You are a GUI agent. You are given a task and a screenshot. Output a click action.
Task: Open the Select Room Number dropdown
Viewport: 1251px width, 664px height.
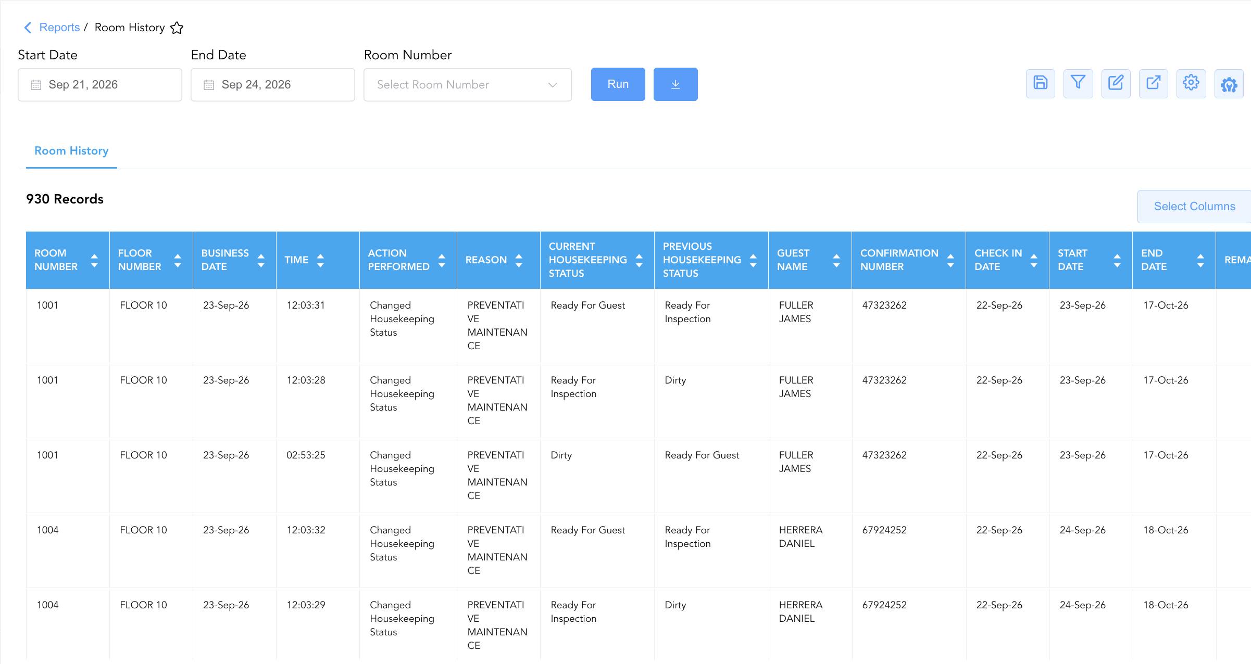(467, 84)
